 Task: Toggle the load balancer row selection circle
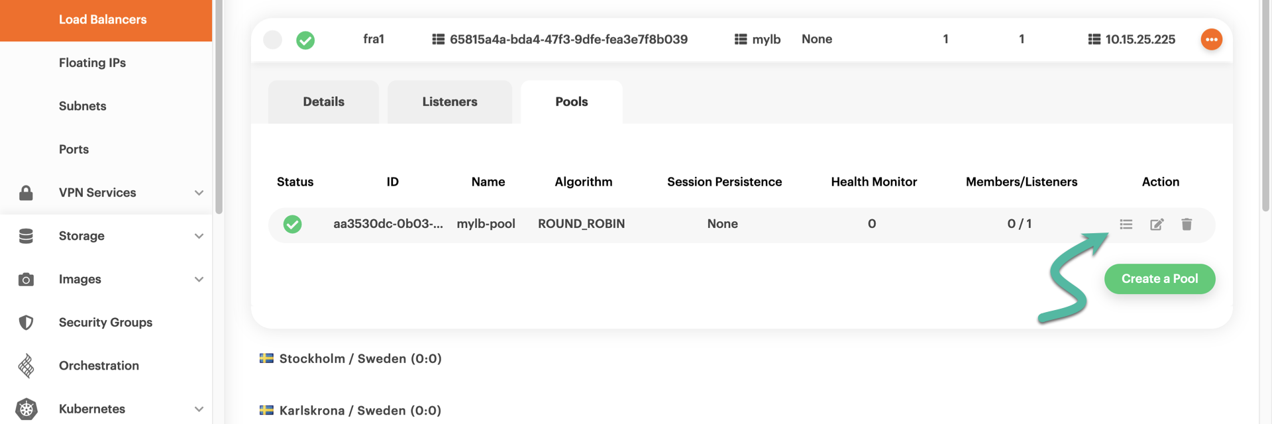click(272, 40)
